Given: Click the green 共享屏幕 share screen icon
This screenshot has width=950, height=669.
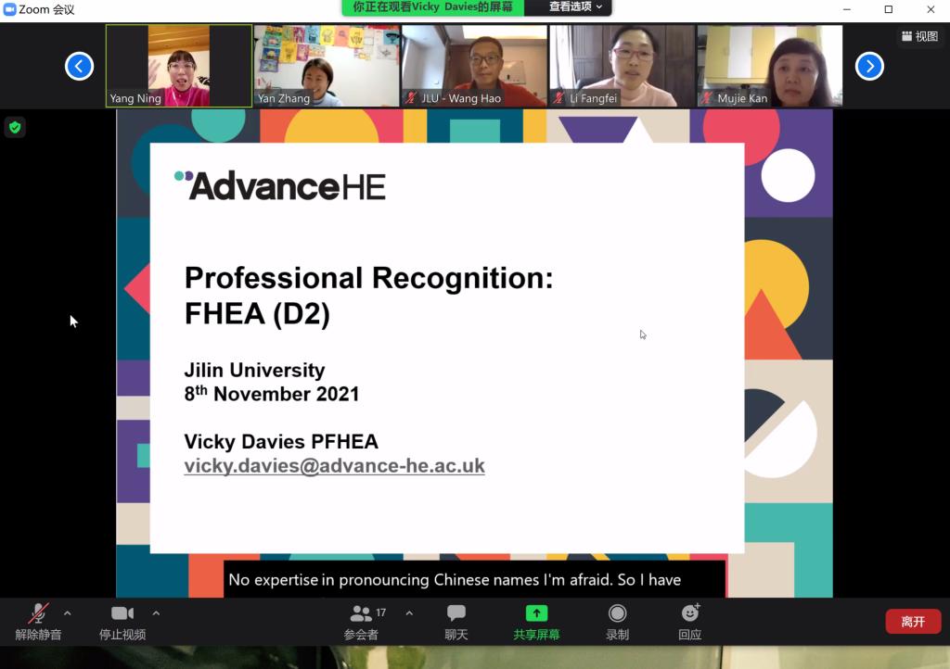Looking at the screenshot, I should (x=536, y=613).
